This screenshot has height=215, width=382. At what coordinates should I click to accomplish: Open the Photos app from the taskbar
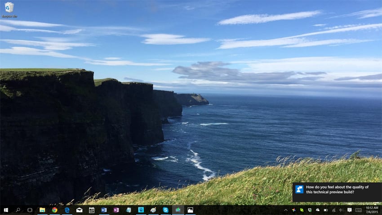coord(190,210)
